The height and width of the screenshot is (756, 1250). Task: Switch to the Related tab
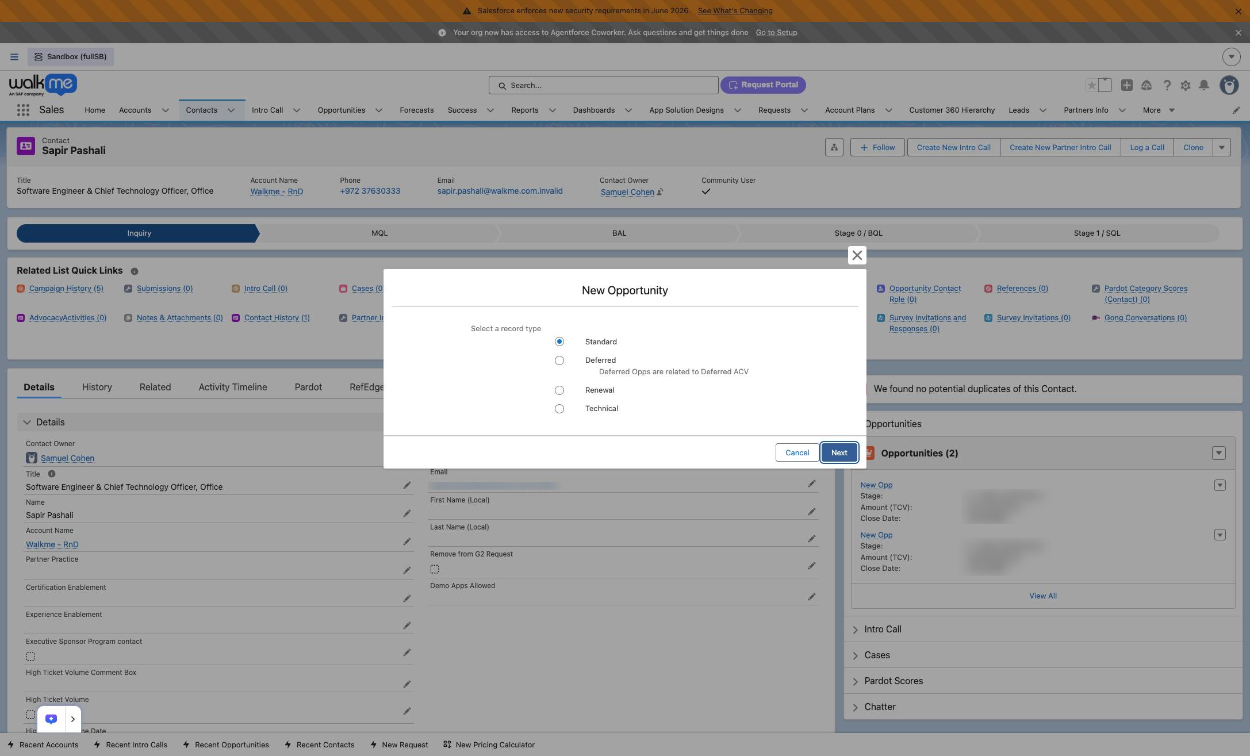pyautogui.click(x=155, y=387)
